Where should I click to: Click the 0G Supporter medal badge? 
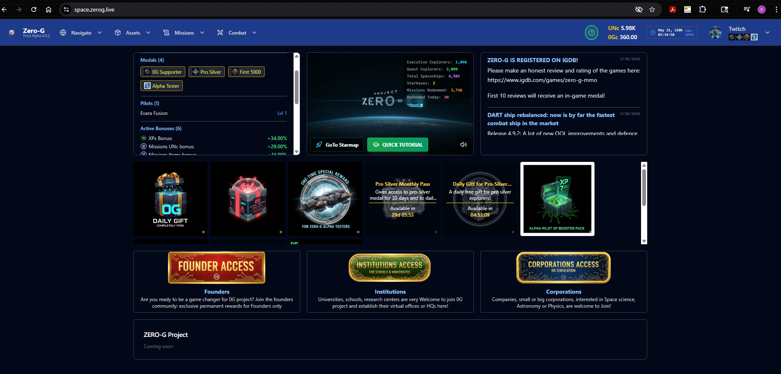click(x=163, y=72)
